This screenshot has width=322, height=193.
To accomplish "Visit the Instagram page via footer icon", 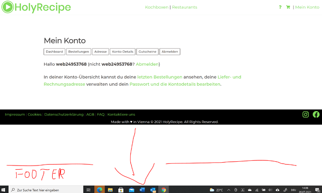I will [x=306, y=114].
